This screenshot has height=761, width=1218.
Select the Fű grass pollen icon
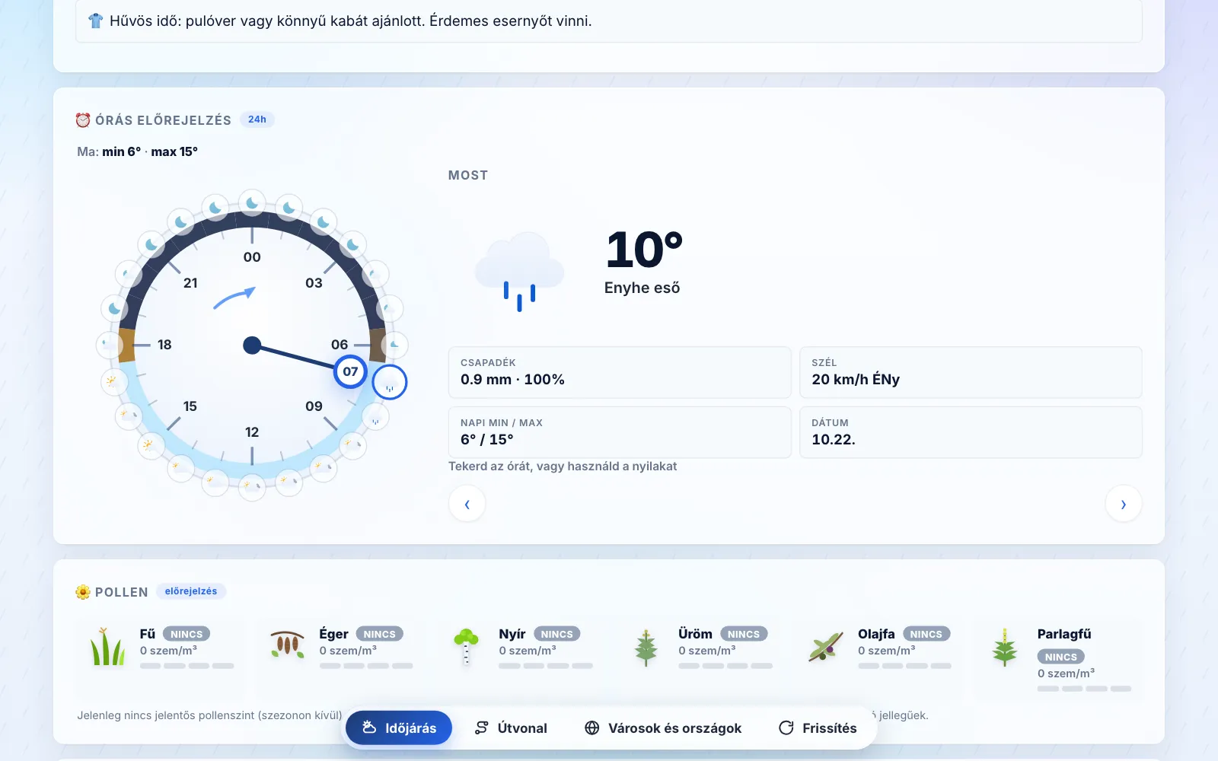pos(108,646)
